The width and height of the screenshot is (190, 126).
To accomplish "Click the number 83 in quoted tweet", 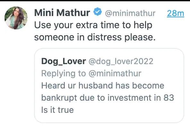I will [x=169, y=98].
